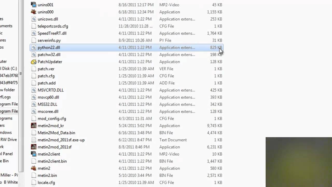
Task: Click the unins001 video file icon
Action: pyautogui.click(x=33, y=5)
